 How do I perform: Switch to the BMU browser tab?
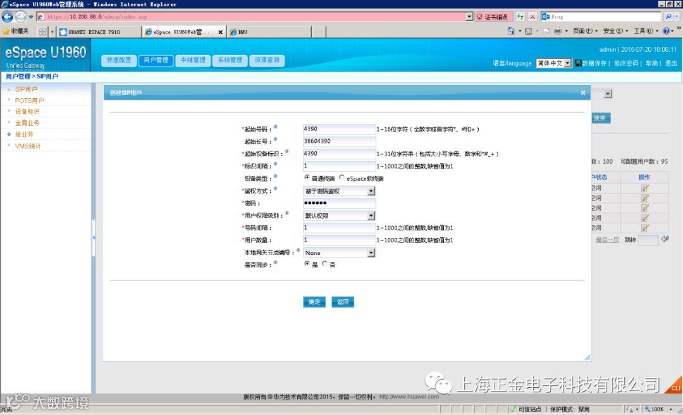tap(269, 32)
